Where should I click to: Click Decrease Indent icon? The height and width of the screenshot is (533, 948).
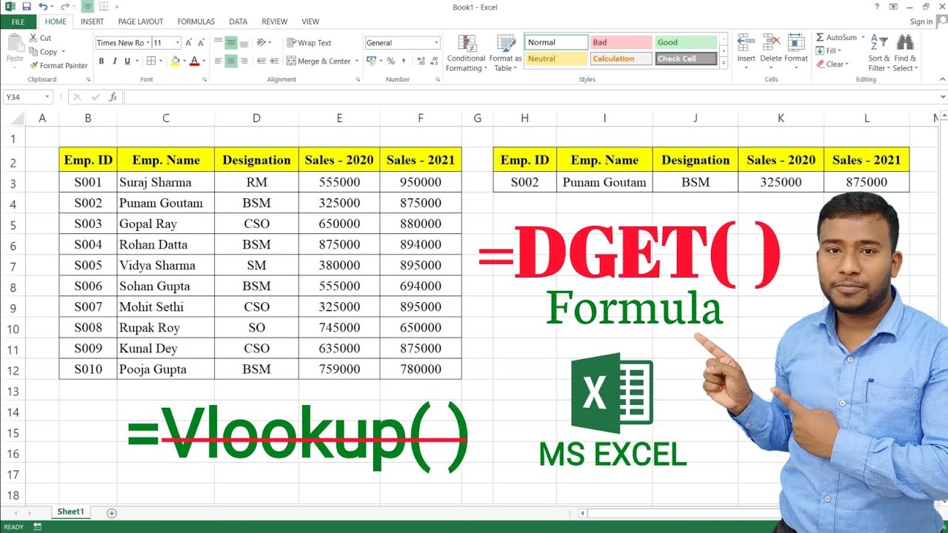(261, 61)
